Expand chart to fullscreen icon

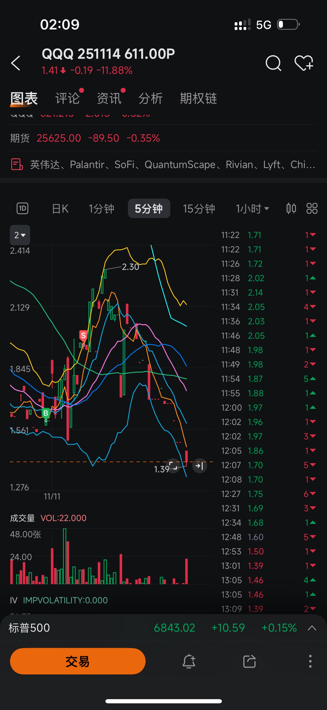[x=173, y=466]
